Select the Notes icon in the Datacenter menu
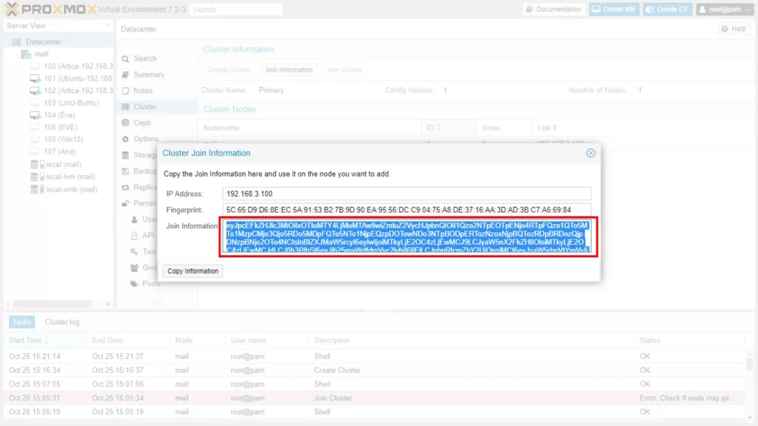Screen dimensions: 758x426 pos(126,91)
